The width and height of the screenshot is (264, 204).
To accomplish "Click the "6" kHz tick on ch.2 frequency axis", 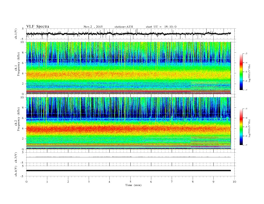I will pyautogui.click(x=23, y=118).
